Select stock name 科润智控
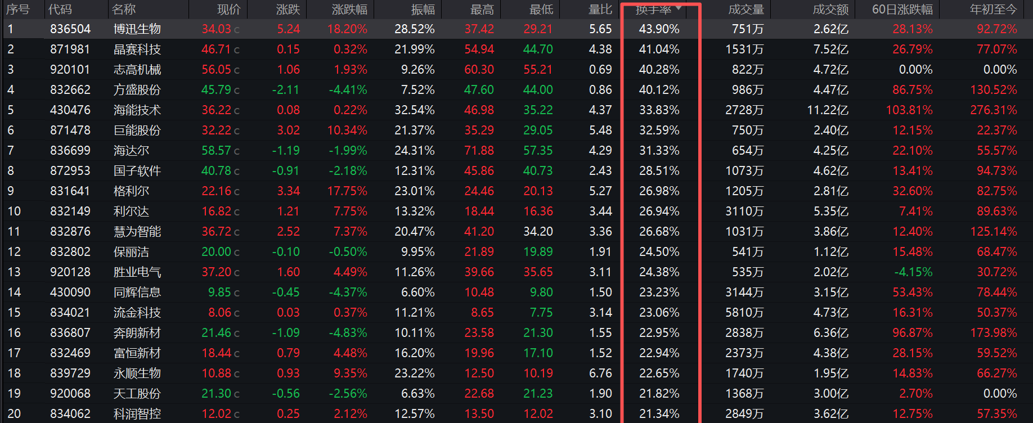This screenshot has width=1033, height=423. tap(137, 414)
